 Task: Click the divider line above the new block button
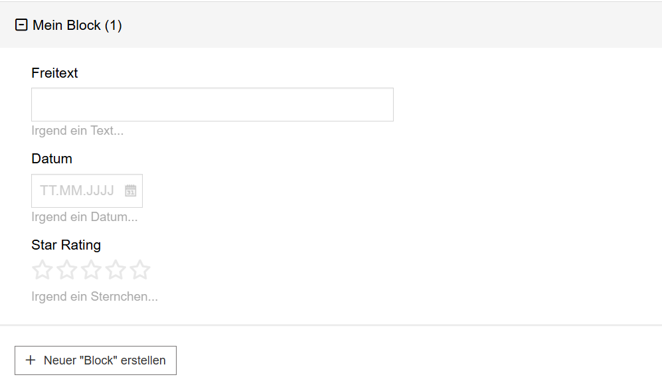(332, 325)
